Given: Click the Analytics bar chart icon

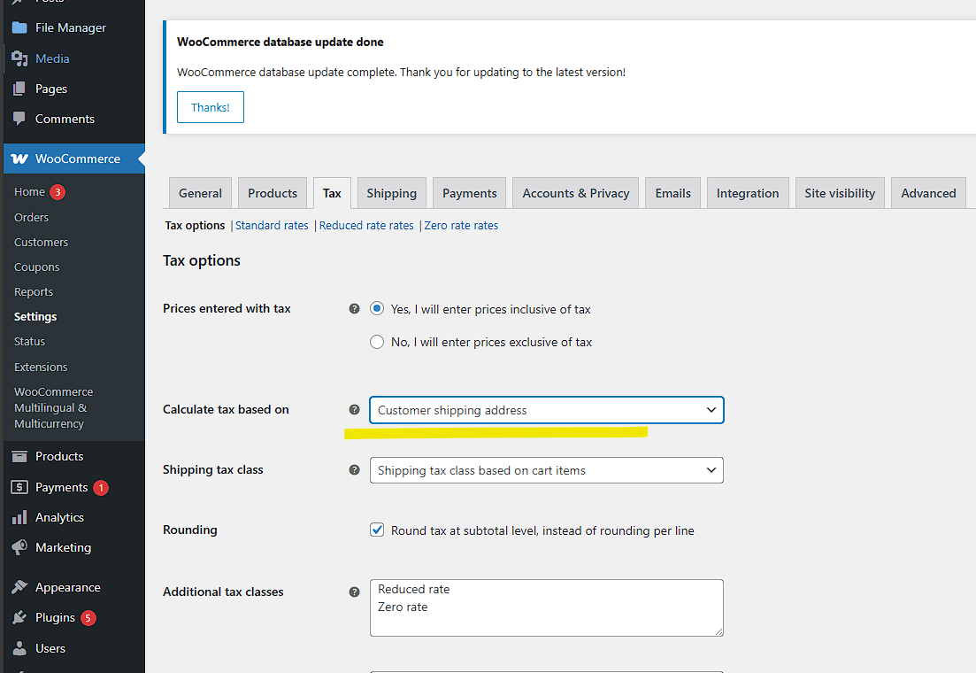Looking at the screenshot, I should pyautogui.click(x=19, y=517).
